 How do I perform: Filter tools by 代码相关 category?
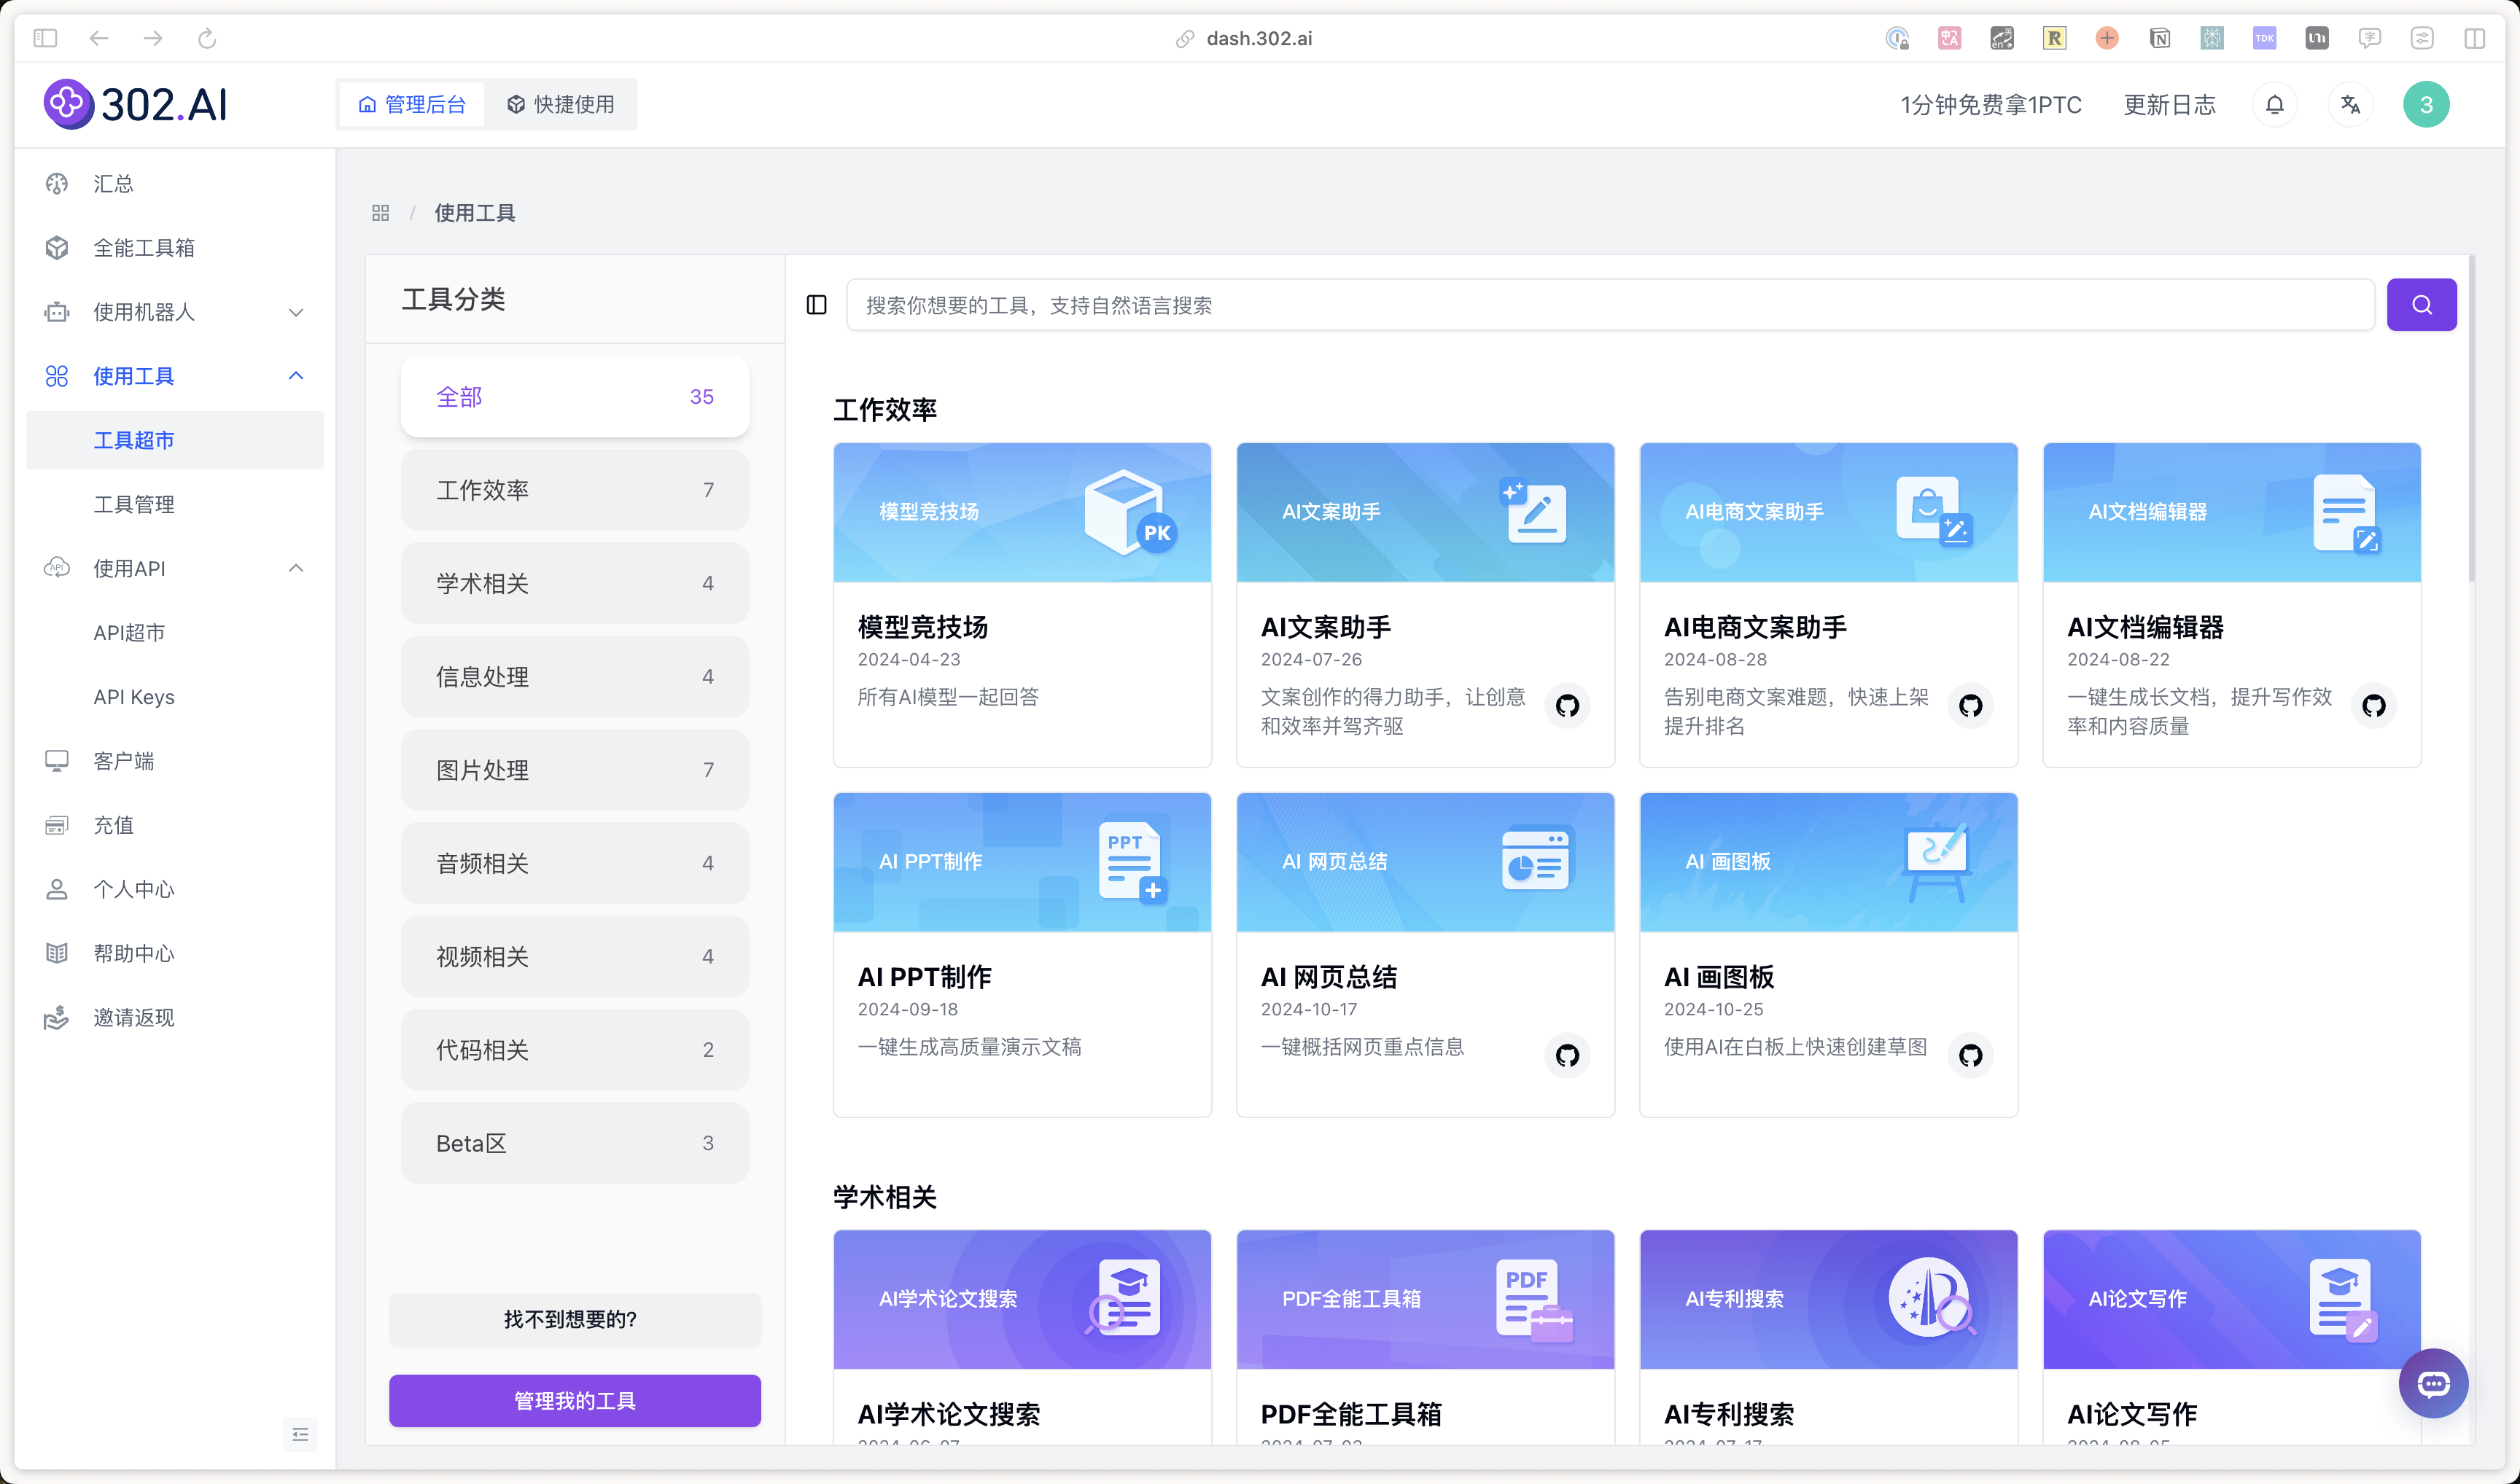575,1049
